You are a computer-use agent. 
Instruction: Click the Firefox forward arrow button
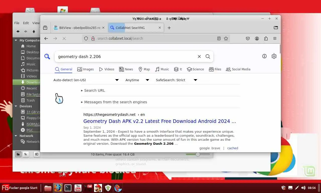pos(55,38)
